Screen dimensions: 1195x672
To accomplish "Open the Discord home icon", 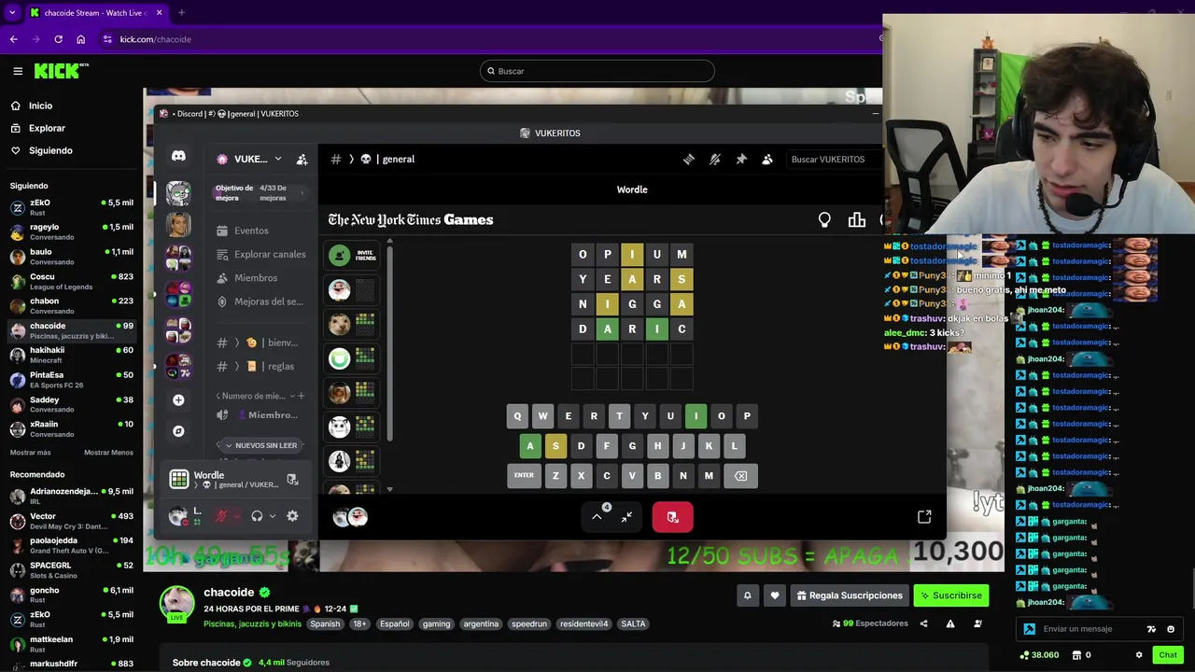I will [178, 157].
